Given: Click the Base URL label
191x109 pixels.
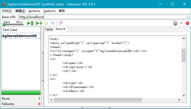Looking at the screenshot, I should coord(9,17).
